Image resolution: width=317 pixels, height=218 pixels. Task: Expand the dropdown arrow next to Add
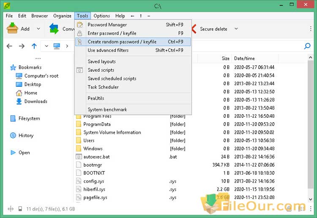click(x=38, y=29)
